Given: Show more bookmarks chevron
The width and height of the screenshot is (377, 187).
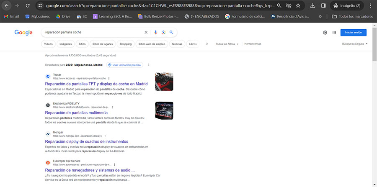Looking at the screenshot, I should (320, 17).
